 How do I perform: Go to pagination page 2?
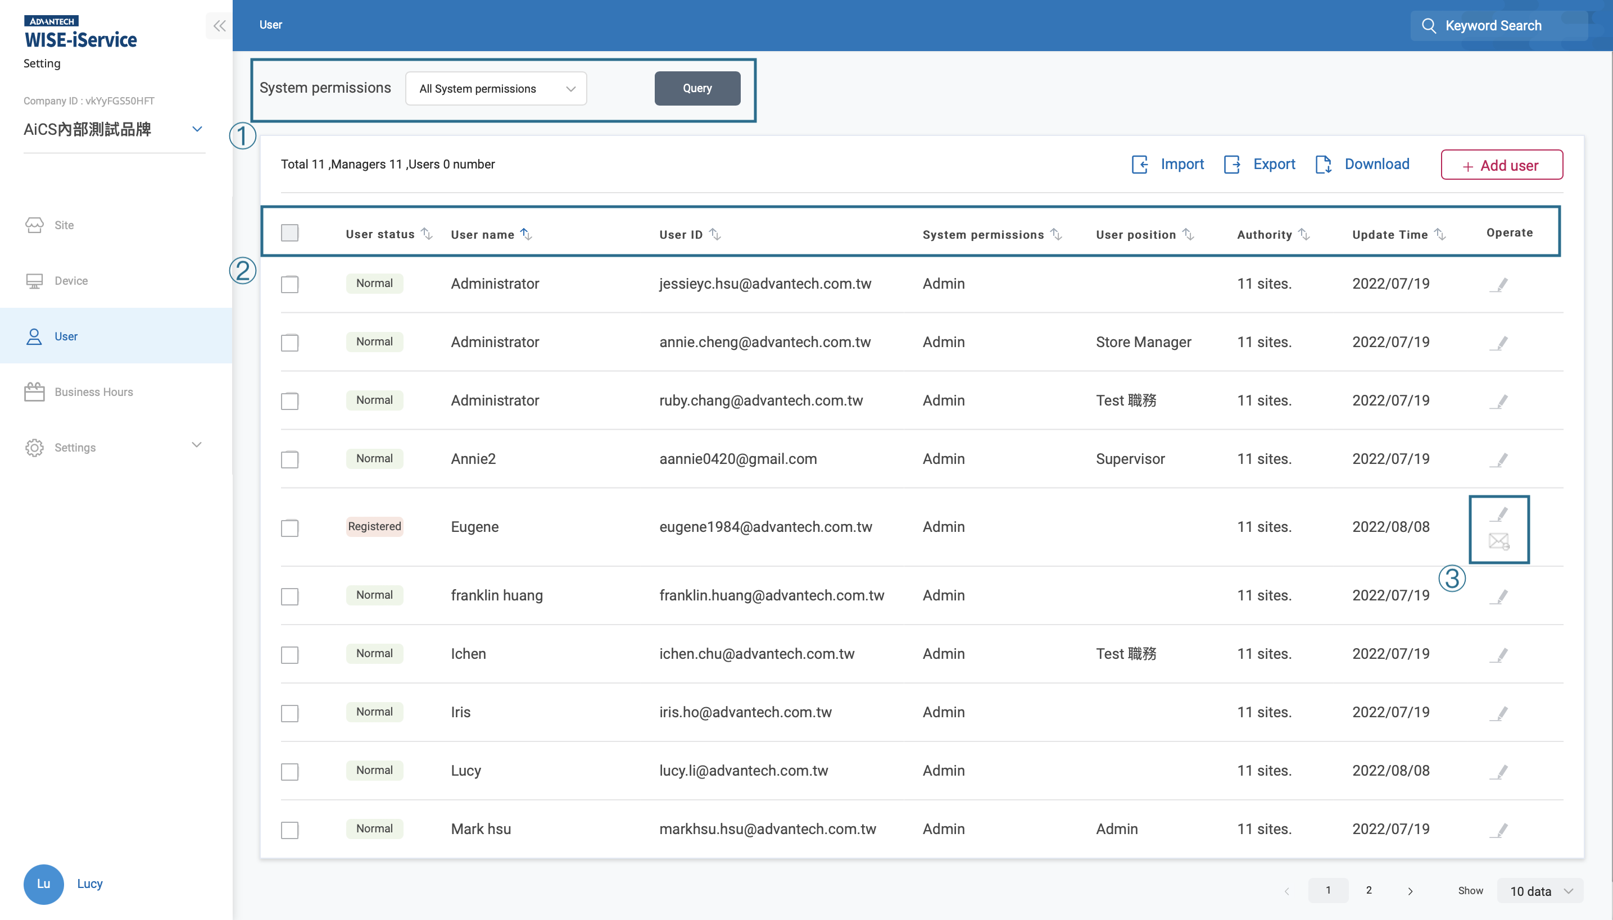point(1369,890)
